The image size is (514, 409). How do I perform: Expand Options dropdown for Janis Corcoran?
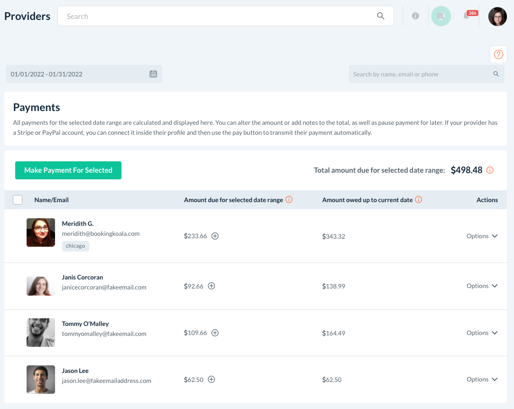482,286
